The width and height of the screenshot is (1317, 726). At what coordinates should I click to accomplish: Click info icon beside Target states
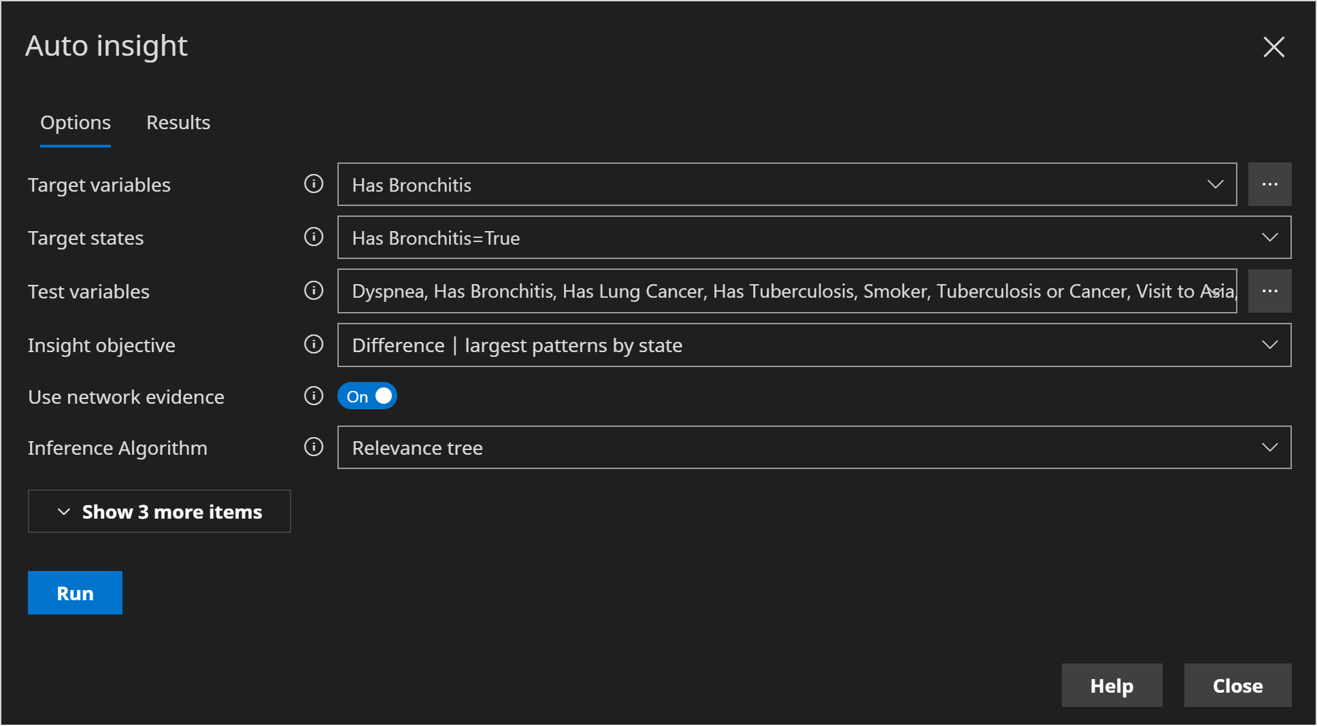(x=314, y=237)
